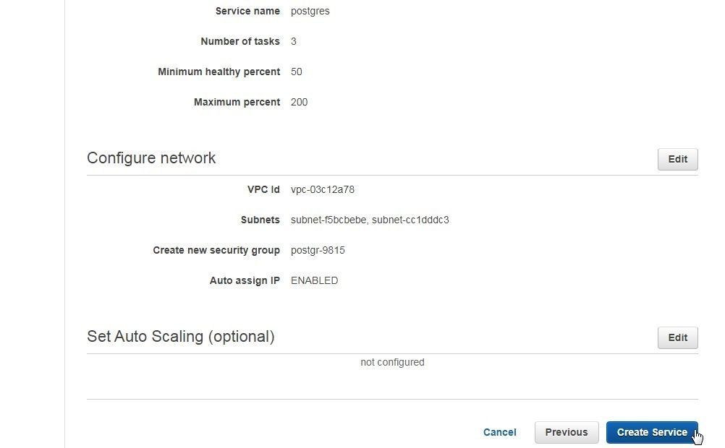Click the Create new security group label
The width and height of the screenshot is (725, 448).
pos(216,250)
